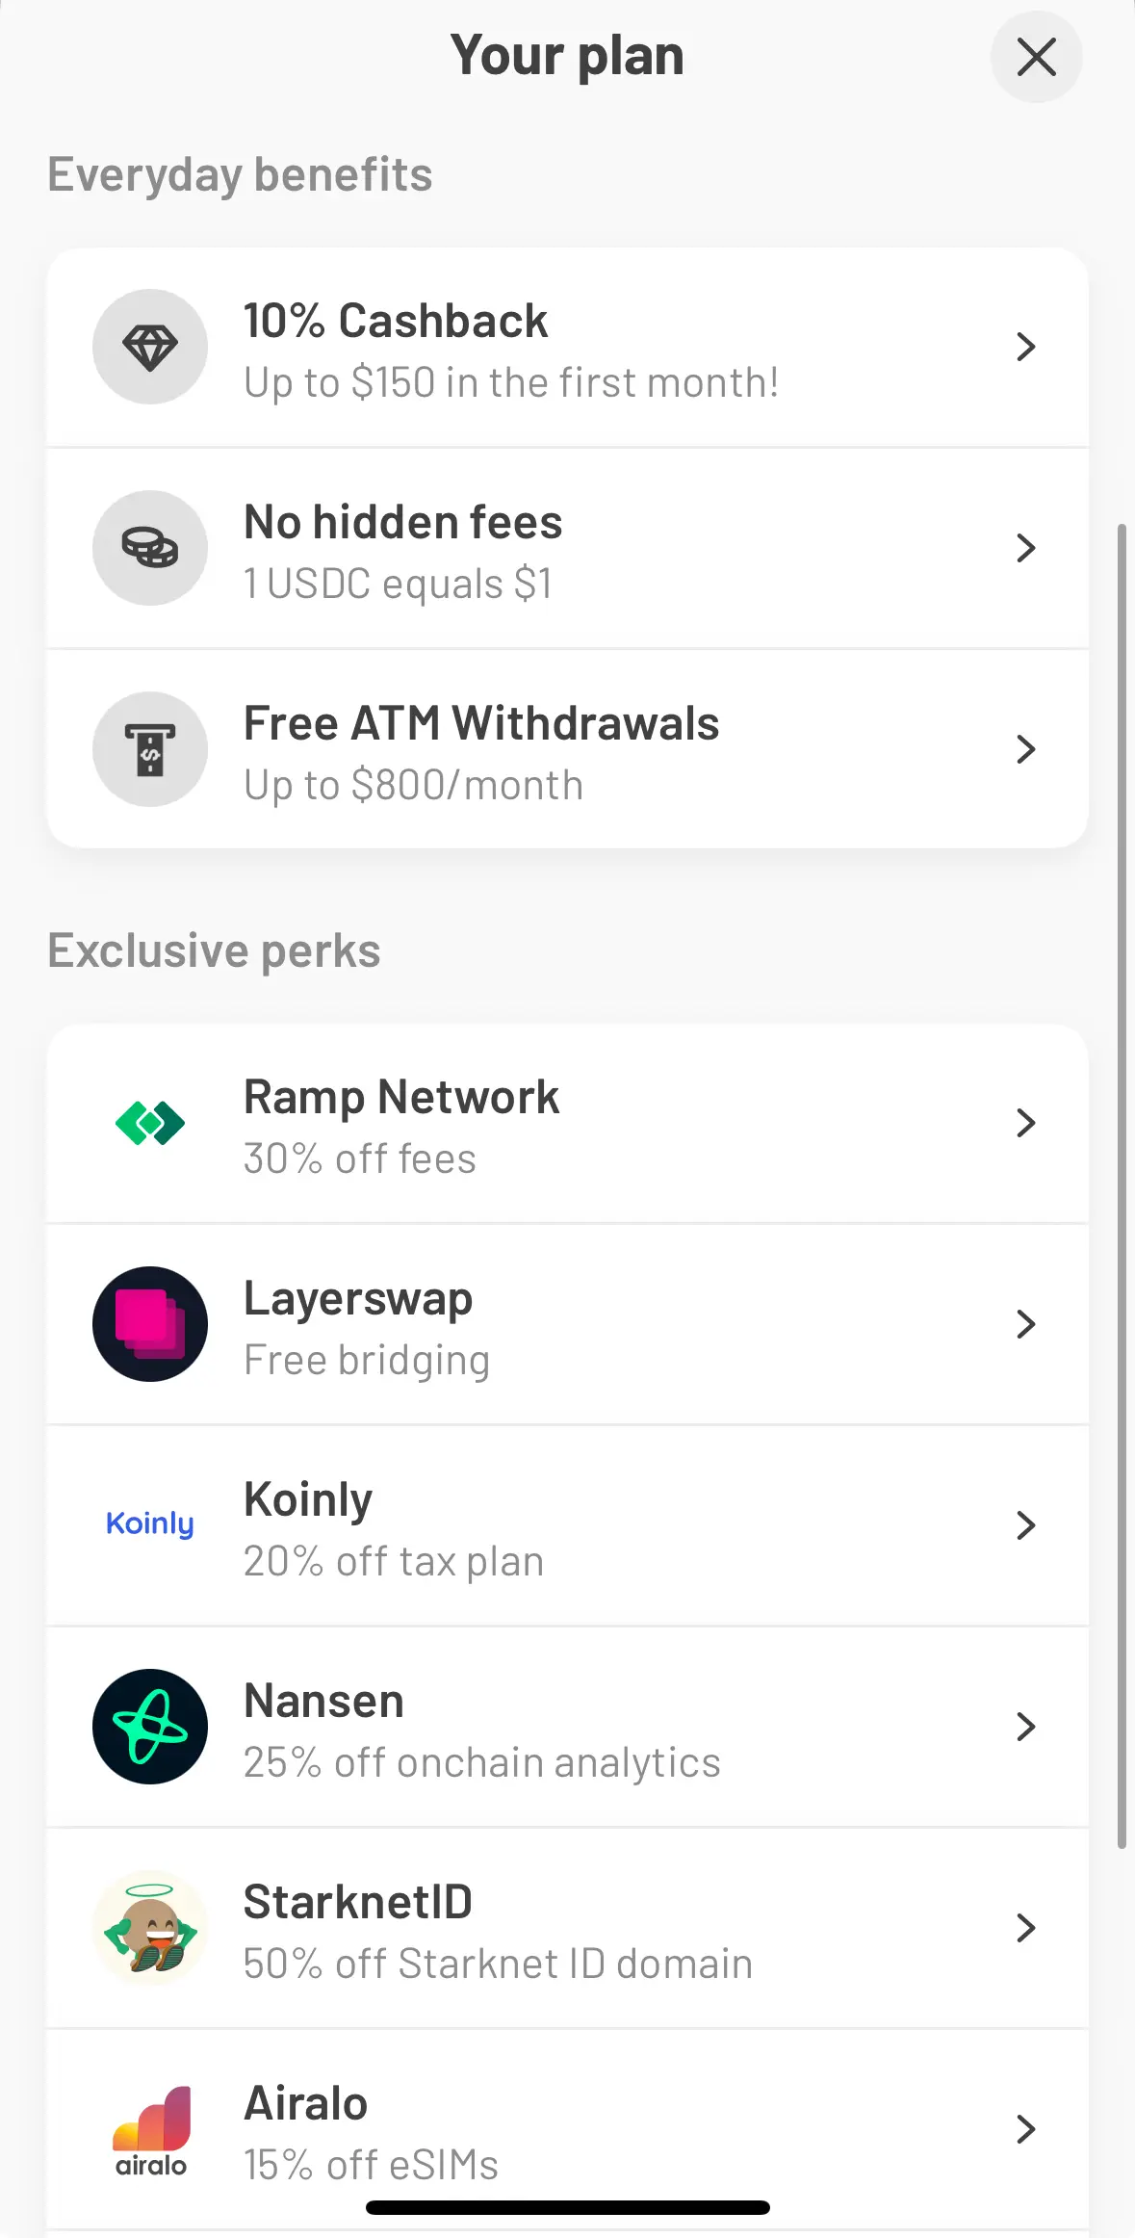The height and width of the screenshot is (2238, 1135).
Task: Tap the blue Koinly logo
Action: pyautogui.click(x=150, y=1524)
